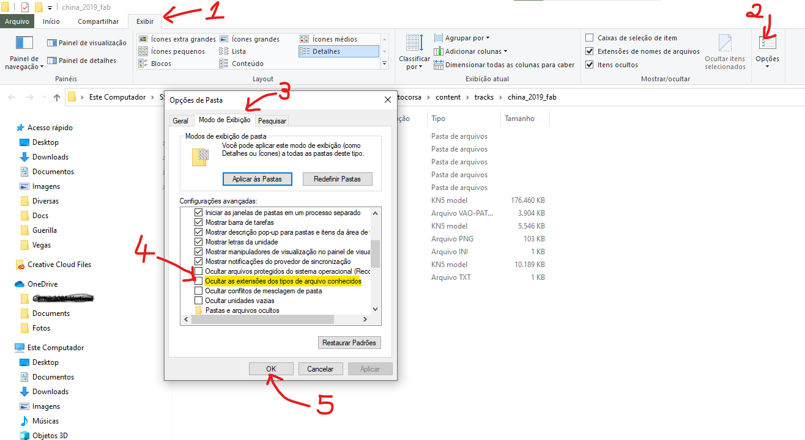
Task: Select Modo de Exibição dialog tab
Action: [x=224, y=120]
